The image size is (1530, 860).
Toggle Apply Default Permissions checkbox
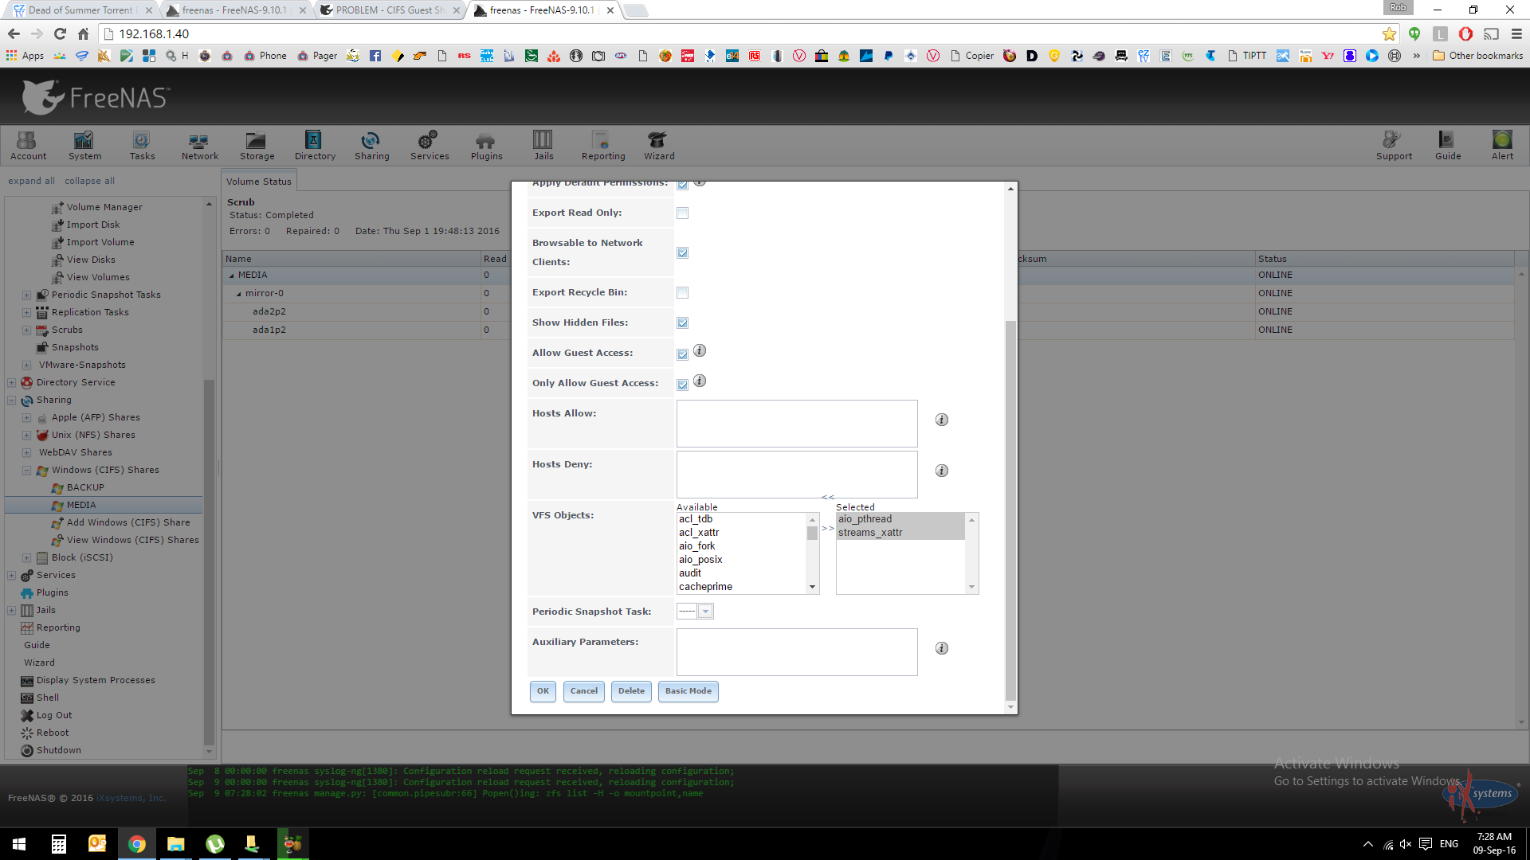click(682, 185)
